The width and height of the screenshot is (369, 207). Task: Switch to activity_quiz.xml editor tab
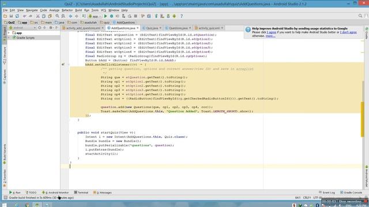pyautogui.click(x=209, y=28)
